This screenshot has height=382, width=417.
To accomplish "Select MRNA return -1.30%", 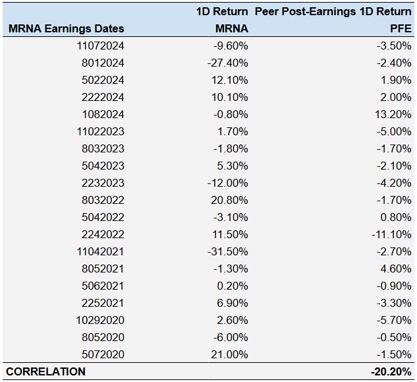I will [x=231, y=269].
